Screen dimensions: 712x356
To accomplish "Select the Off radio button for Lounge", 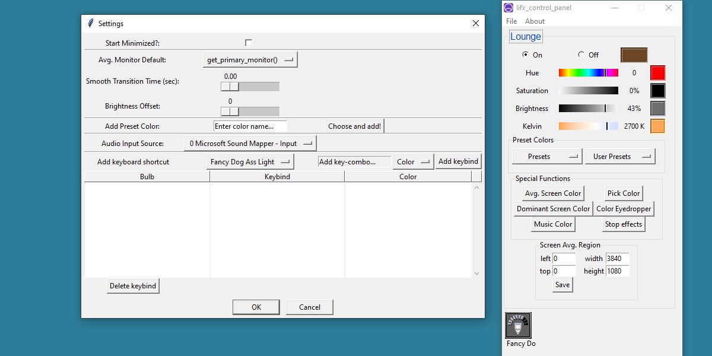I will 581,55.
